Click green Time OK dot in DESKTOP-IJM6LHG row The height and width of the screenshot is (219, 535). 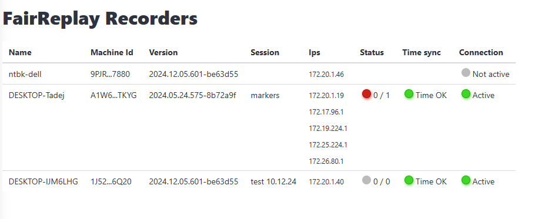click(409, 180)
